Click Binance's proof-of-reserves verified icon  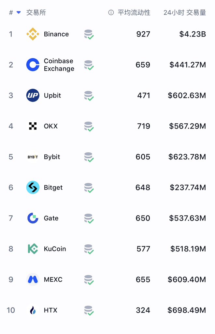(x=89, y=35)
